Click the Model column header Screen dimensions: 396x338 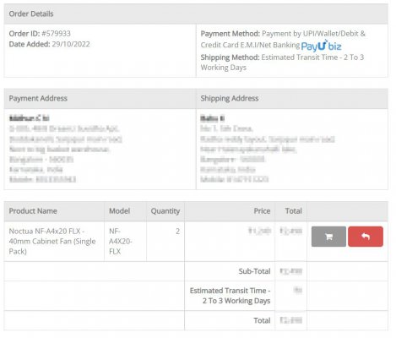[119, 211]
